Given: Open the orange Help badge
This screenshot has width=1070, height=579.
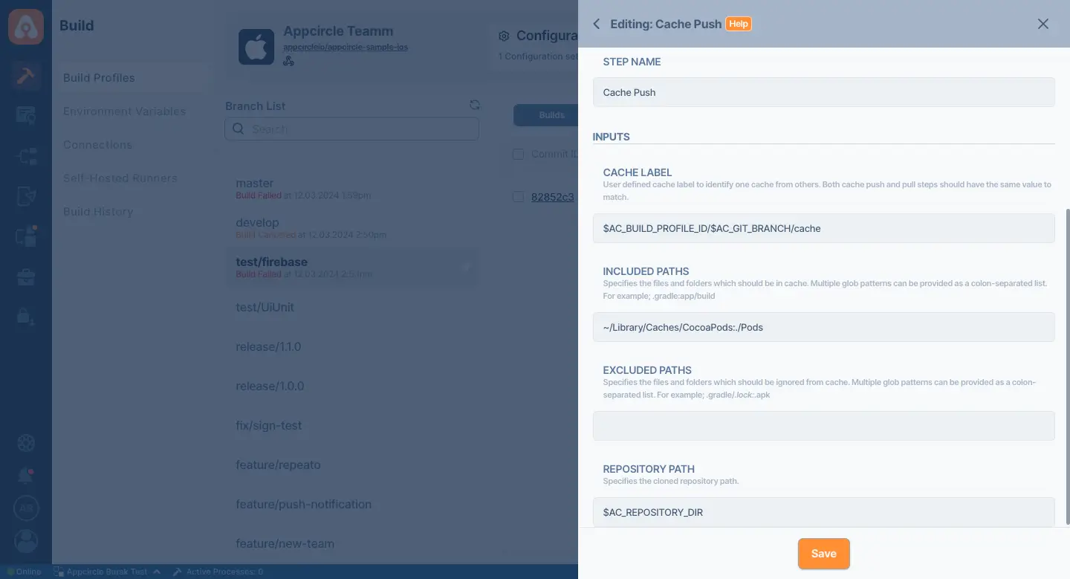Looking at the screenshot, I should (x=739, y=24).
